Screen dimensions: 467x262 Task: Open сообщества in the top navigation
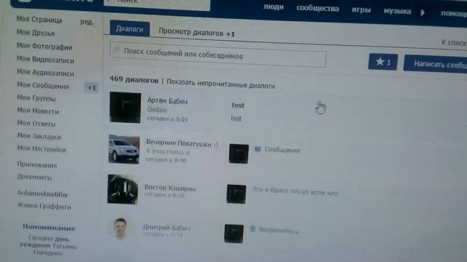[x=317, y=8]
